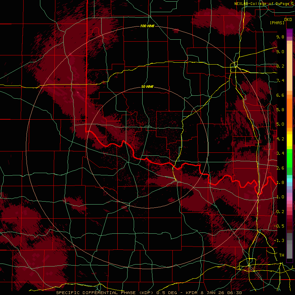Click the 1.8 value on the color scale
The image size is (295, 295).
tap(280, 183)
